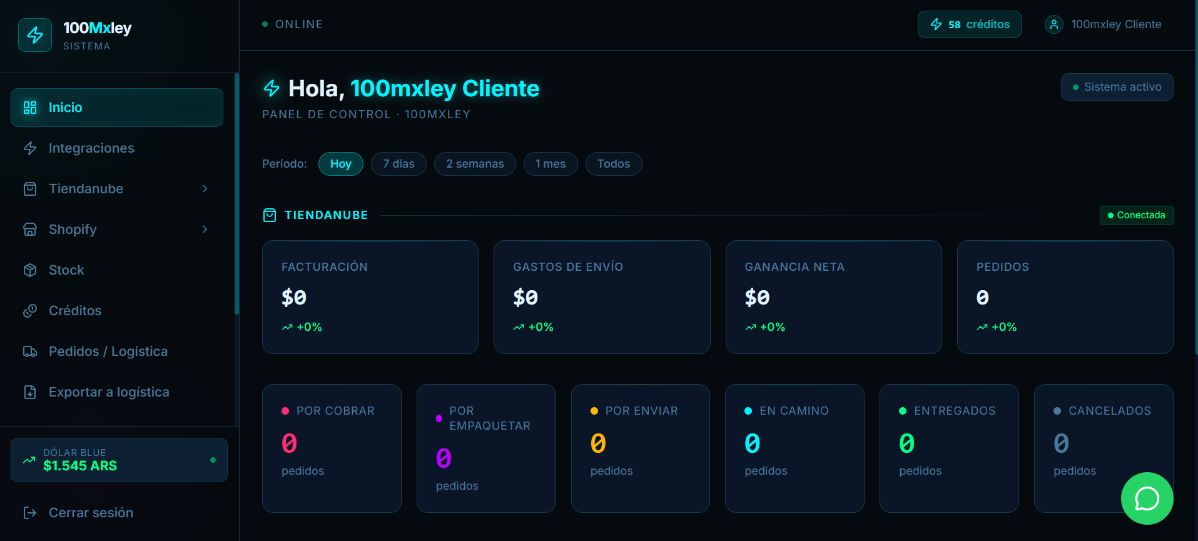
Task: Select the Todos period filter
Action: (x=614, y=164)
